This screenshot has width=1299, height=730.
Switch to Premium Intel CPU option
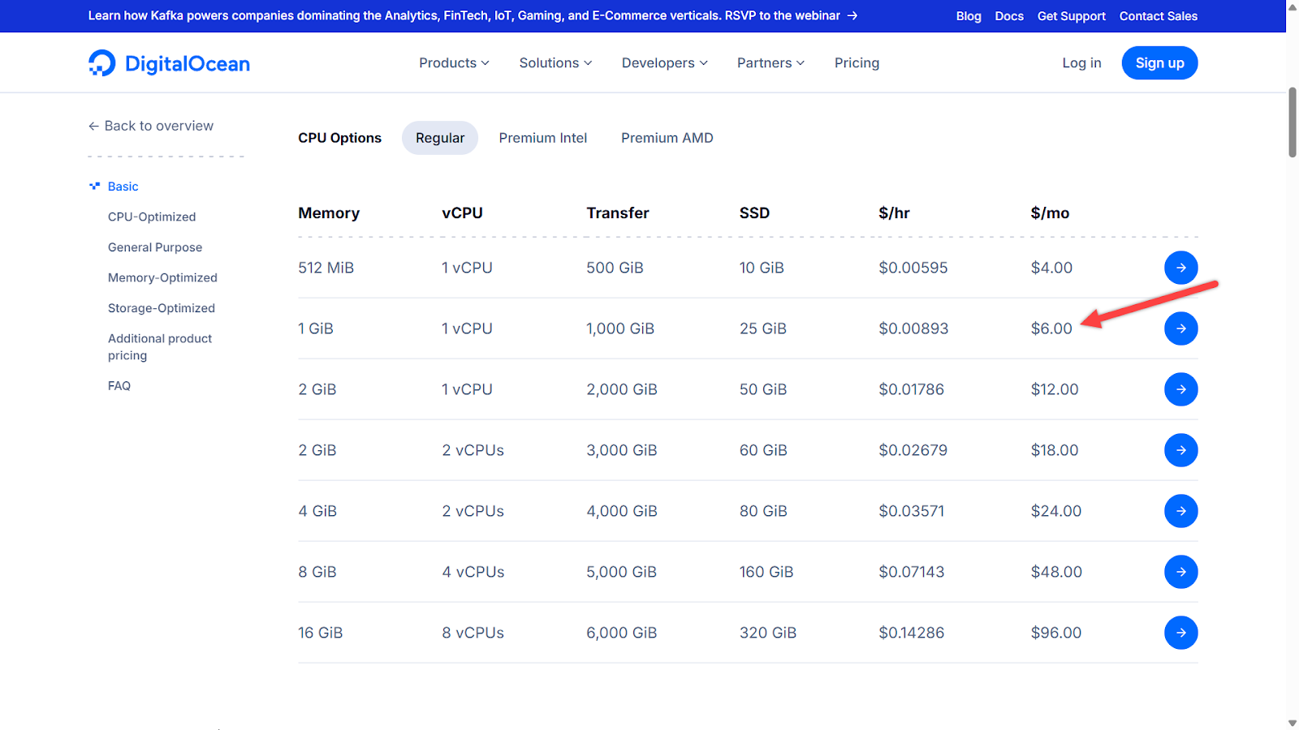click(542, 138)
